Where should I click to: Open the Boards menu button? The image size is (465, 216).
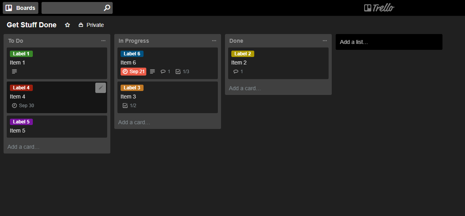[21, 8]
